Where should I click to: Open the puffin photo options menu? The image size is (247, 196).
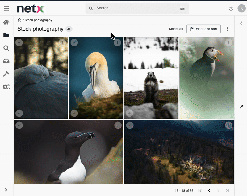coord(228,42)
